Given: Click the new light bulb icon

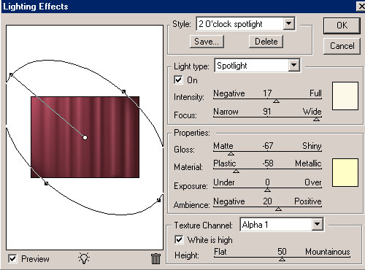Looking at the screenshot, I should [84, 258].
